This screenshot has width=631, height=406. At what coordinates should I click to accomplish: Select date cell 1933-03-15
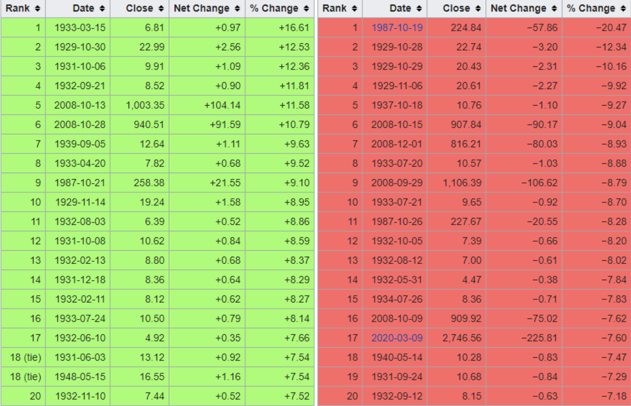78,28
